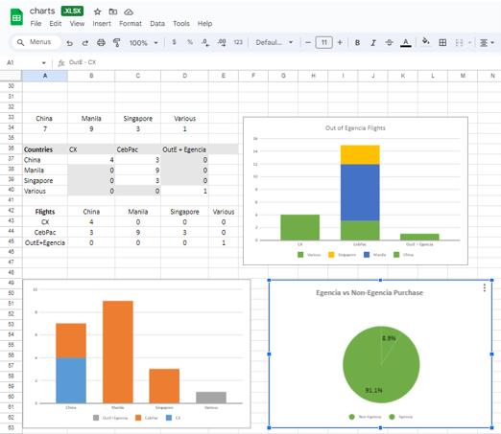
Task: Open the fill color bucket picker
Action: 426,42
